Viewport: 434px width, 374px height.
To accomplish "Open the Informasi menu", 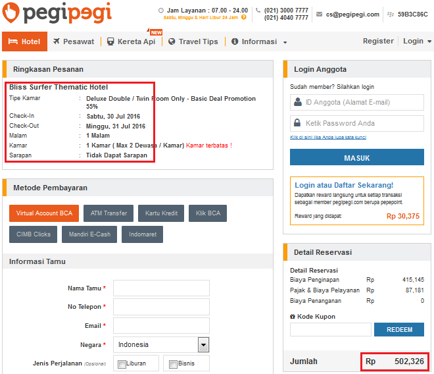I will 259,41.
